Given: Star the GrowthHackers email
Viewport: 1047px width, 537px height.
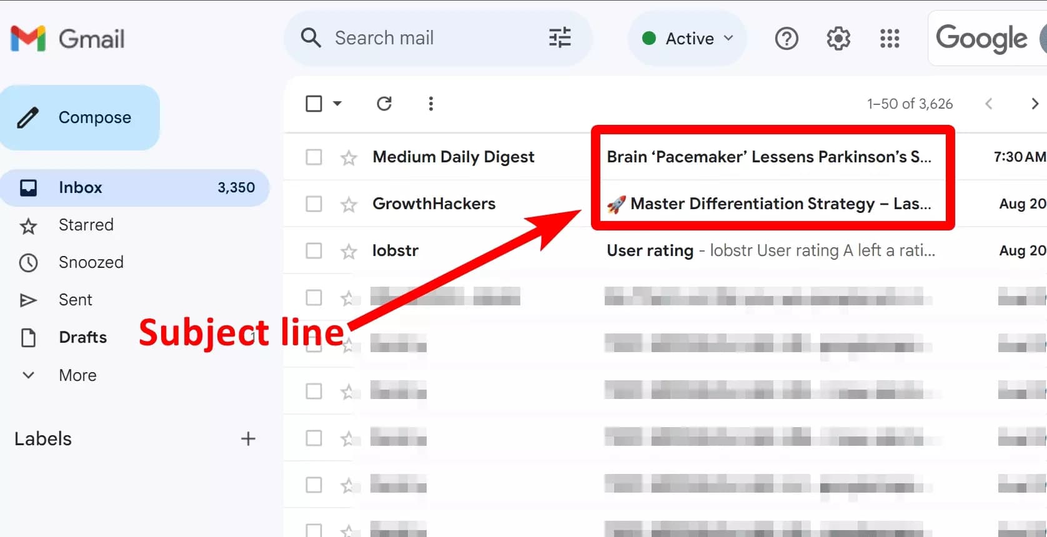Looking at the screenshot, I should pyautogui.click(x=349, y=204).
